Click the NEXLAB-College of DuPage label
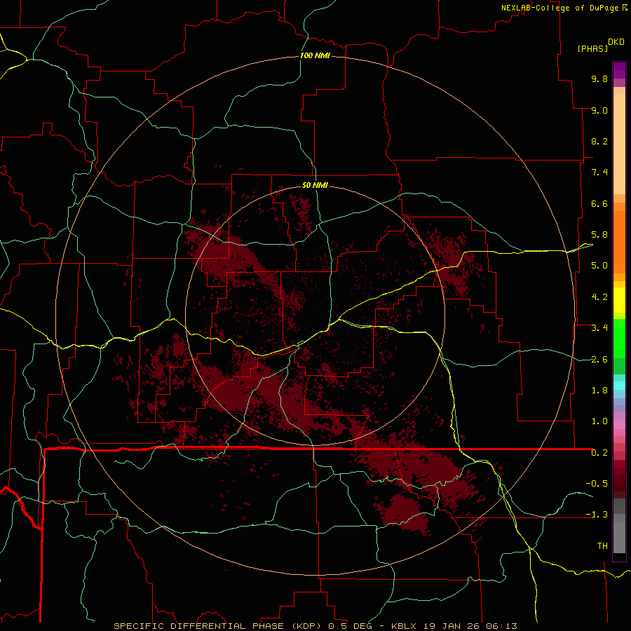The height and width of the screenshot is (631, 631). (x=560, y=8)
